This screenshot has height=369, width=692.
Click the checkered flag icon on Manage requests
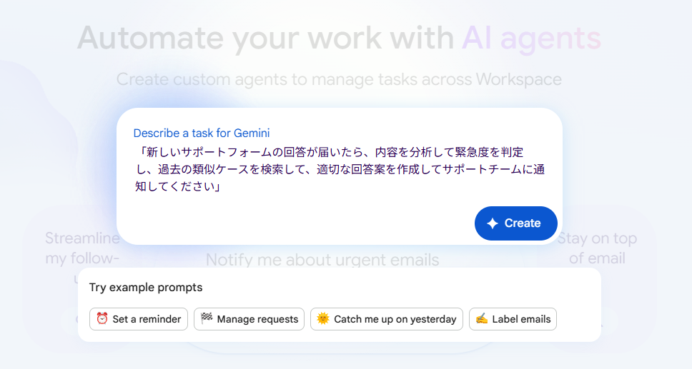pyautogui.click(x=207, y=319)
